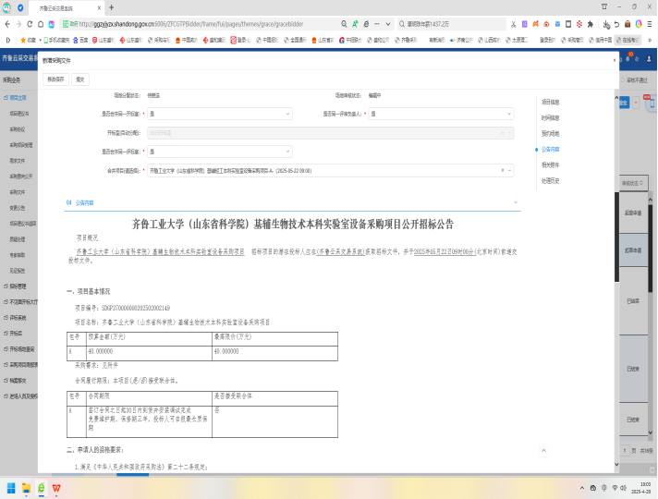The width and height of the screenshot is (658, 499).
Task: Jump to 时间信息 in right anchor nav
Action: tap(550, 118)
